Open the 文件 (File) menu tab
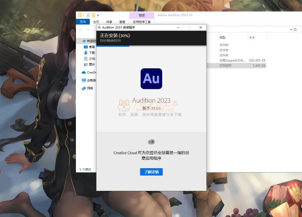This screenshot has height=217, width=302. click(x=83, y=22)
